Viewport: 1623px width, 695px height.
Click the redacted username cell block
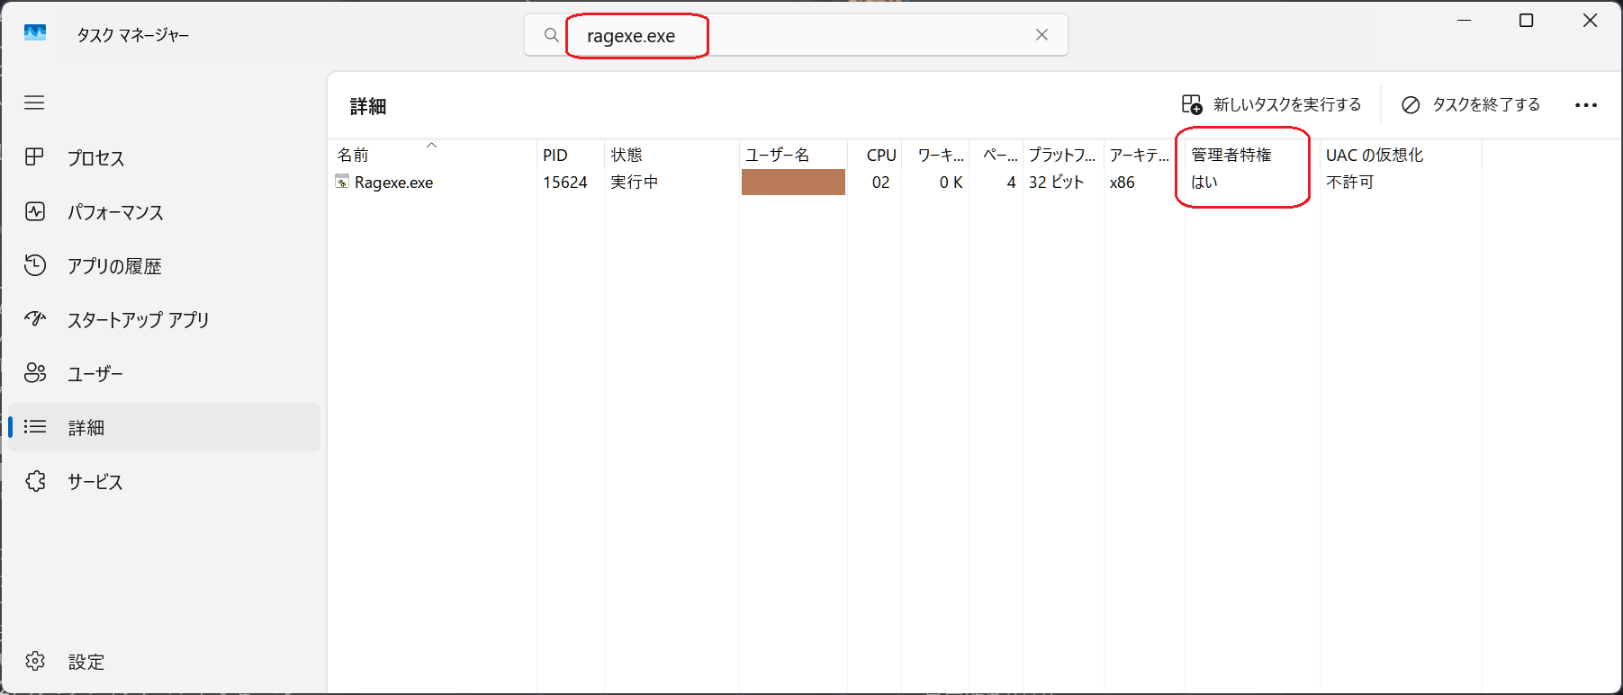pyautogui.click(x=793, y=183)
